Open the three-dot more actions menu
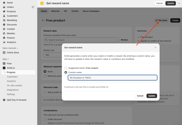Screen dimensions: 182x125 [179, 3]
